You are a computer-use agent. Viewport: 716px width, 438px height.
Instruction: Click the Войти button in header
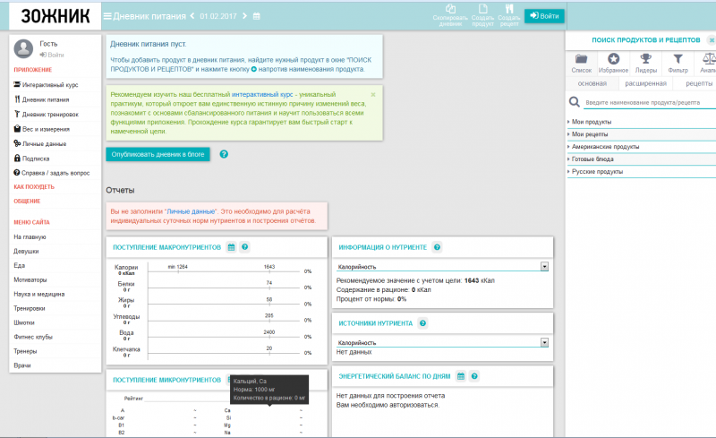coord(544,16)
